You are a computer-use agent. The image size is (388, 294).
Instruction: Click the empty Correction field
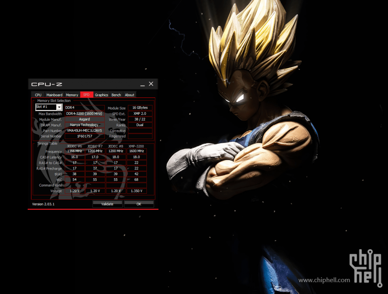tap(140, 131)
